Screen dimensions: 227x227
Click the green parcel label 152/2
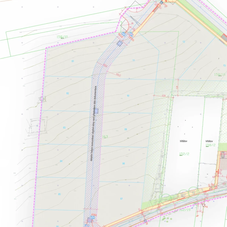tap(184, 154)
